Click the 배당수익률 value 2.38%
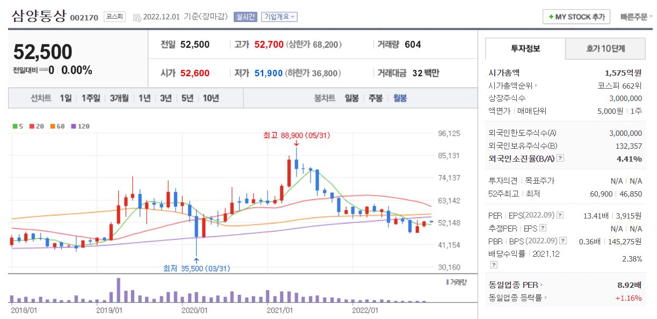The image size is (657, 319). 632,259
